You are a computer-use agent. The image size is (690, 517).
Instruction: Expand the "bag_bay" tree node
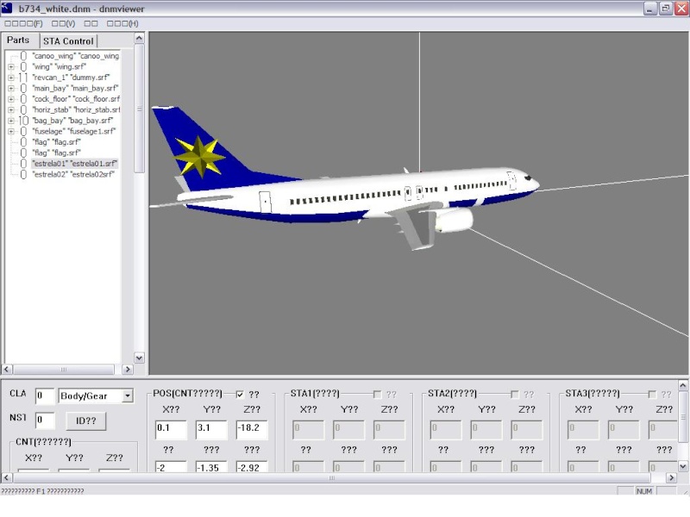tap(11, 121)
